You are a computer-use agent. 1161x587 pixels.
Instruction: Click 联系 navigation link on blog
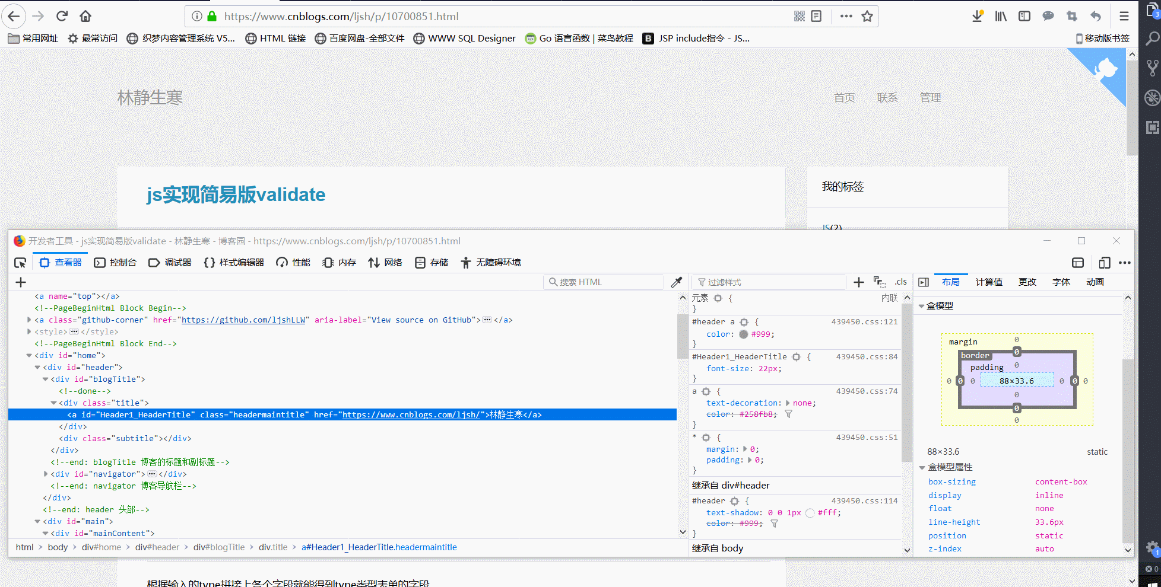887,98
